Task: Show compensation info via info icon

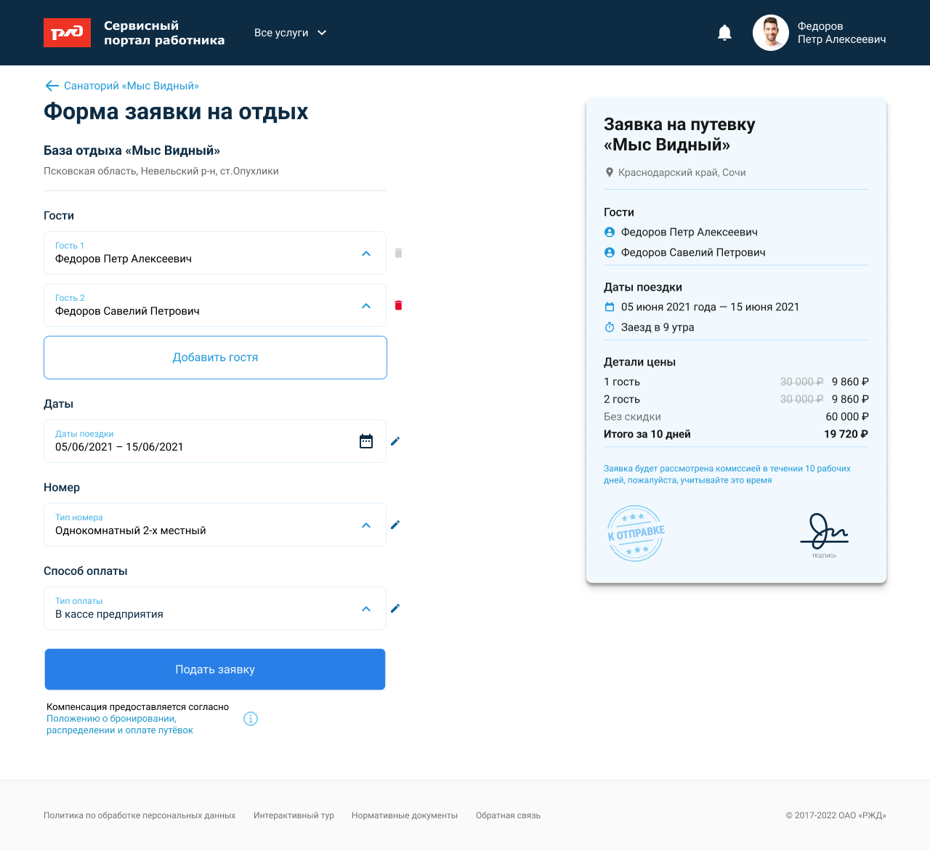Action: point(251,719)
